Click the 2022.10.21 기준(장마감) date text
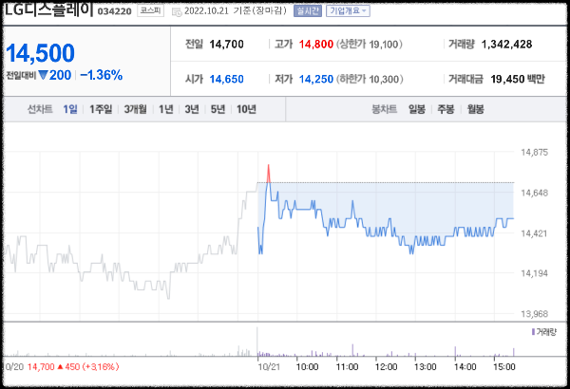The width and height of the screenshot is (570, 389). (x=236, y=10)
